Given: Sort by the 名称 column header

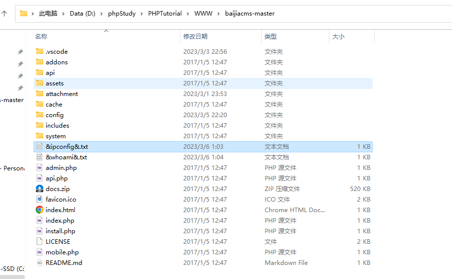Looking at the screenshot, I should pyautogui.click(x=41, y=37).
